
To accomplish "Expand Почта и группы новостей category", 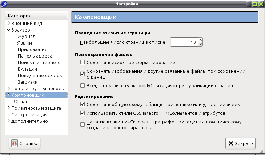I will click(9, 88).
